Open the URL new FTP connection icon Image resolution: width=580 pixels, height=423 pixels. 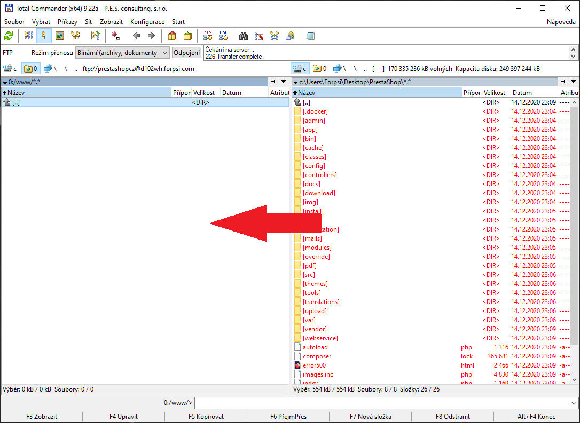[x=223, y=36]
